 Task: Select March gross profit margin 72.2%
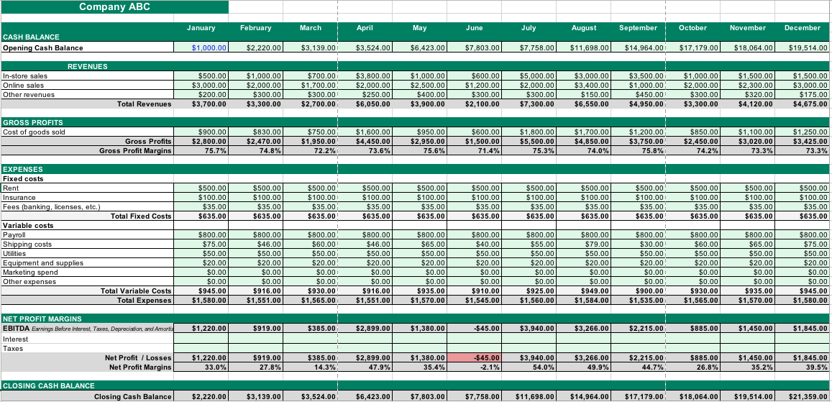pos(310,150)
